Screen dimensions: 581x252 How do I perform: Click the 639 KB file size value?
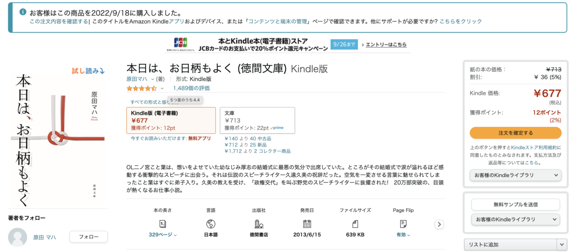pyautogui.click(x=355, y=235)
